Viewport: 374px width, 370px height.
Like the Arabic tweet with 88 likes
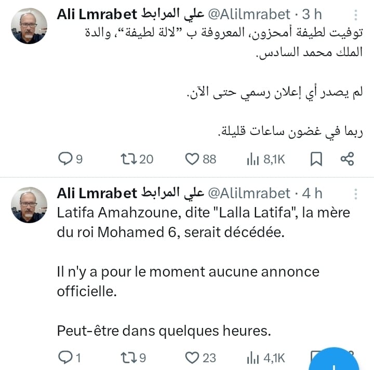[193, 159]
